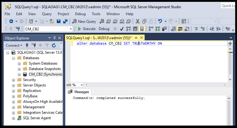Click the Execute button

coord(87,29)
